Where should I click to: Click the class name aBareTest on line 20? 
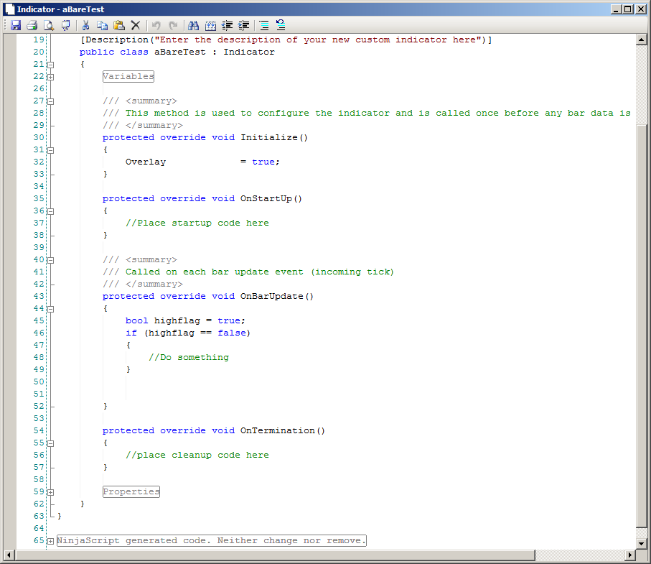pos(179,52)
